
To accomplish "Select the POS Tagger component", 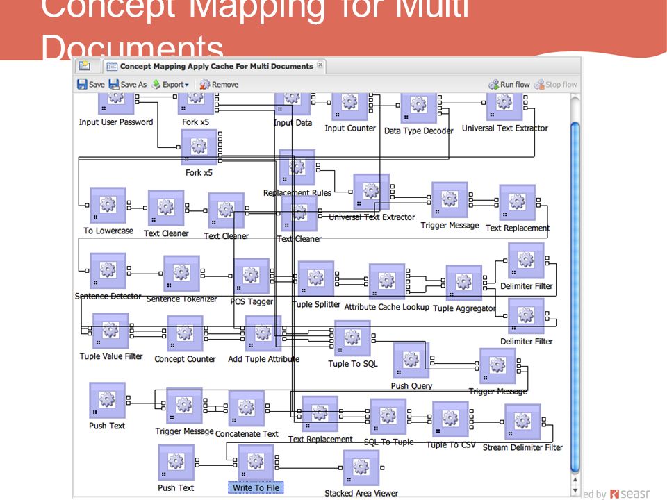I will point(252,276).
